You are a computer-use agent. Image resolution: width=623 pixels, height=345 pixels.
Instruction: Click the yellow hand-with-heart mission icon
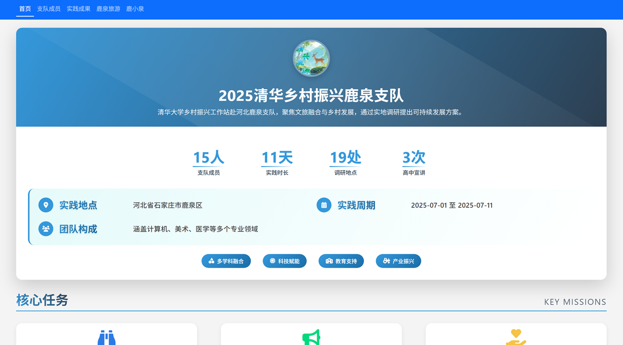[516, 338]
